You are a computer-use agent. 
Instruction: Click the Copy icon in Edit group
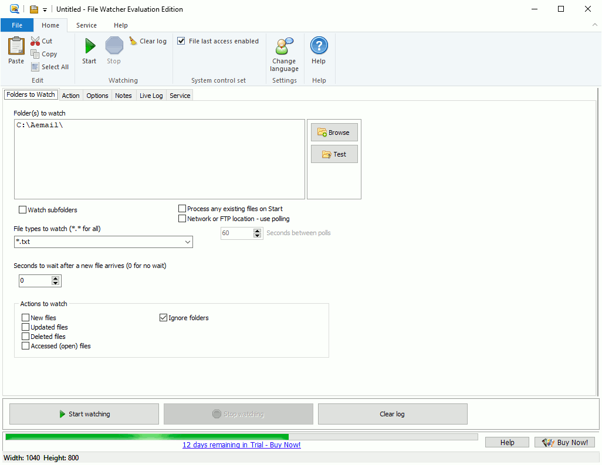point(35,54)
